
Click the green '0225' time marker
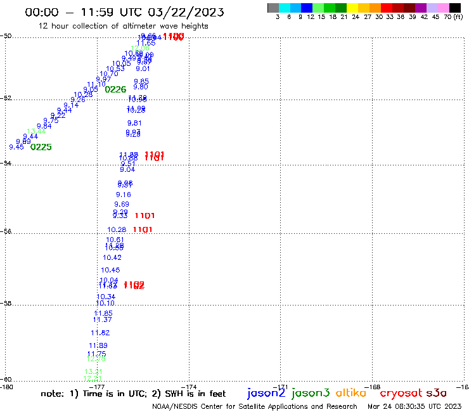click(x=41, y=147)
